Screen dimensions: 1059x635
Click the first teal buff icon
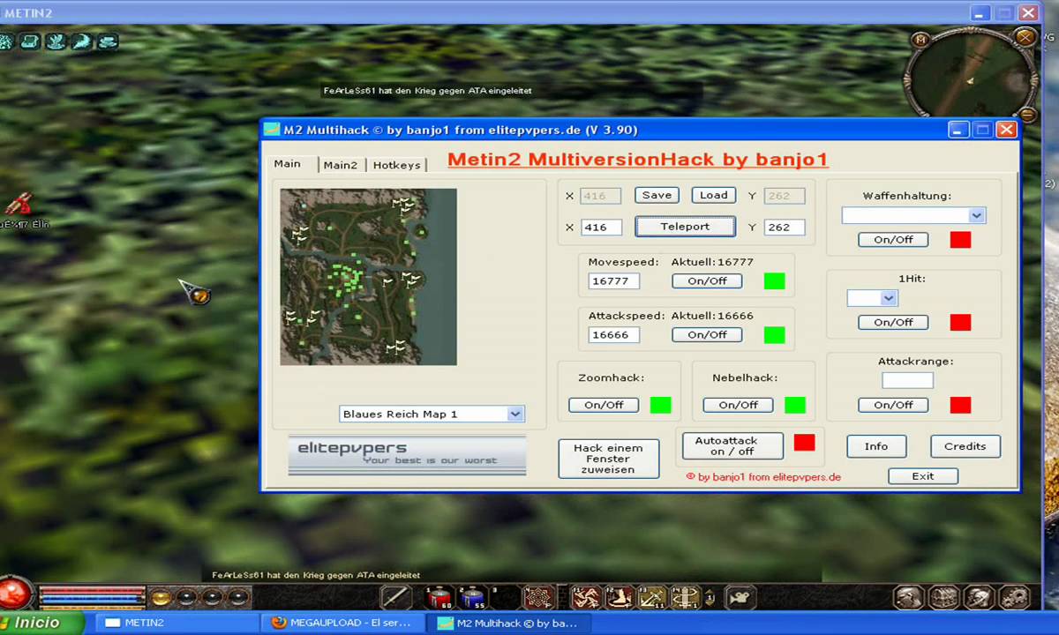[5, 41]
